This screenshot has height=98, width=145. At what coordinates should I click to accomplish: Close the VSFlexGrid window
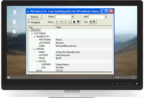(x=111, y=11)
